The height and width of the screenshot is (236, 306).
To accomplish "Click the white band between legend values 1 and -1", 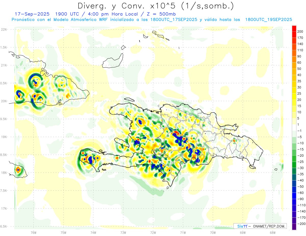I will click(294, 128).
